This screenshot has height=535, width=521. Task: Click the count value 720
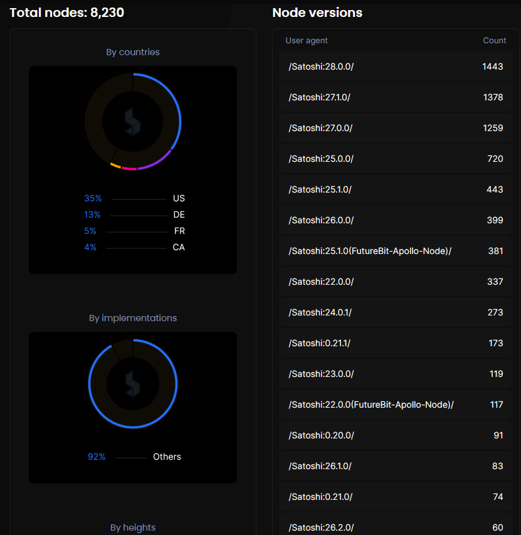tap(495, 159)
